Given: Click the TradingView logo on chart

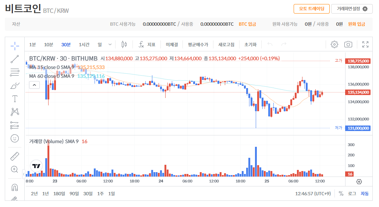Looking at the screenshot, I should pyautogui.click(x=36, y=166).
